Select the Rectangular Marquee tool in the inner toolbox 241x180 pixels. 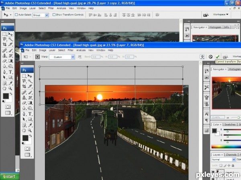(x=24, y=76)
